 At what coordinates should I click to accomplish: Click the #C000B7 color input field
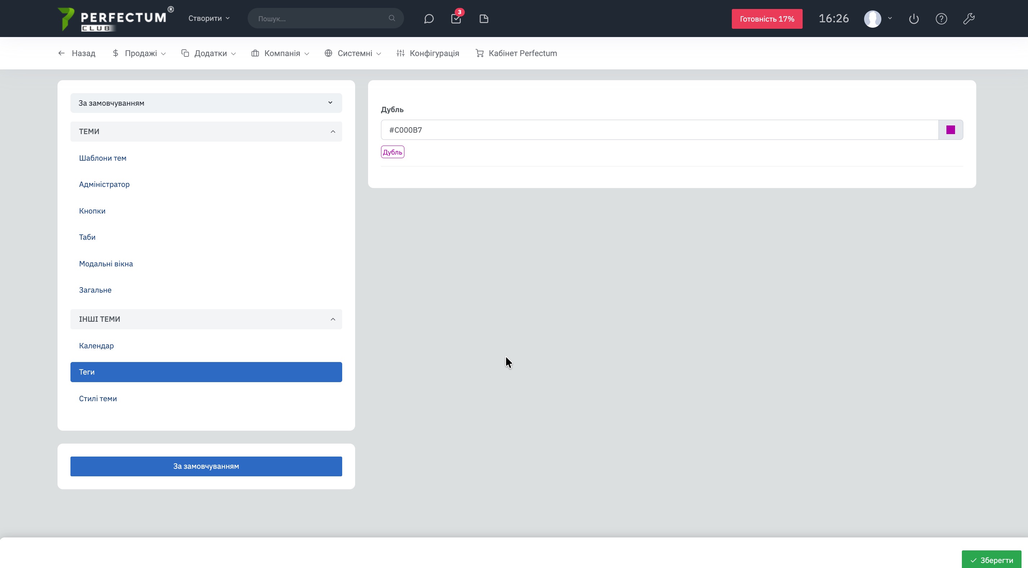[658, 130]
